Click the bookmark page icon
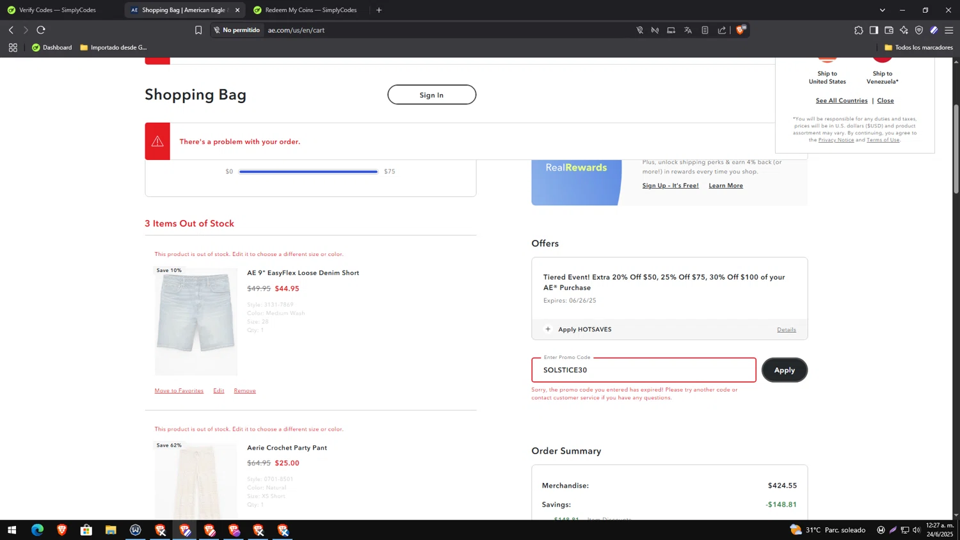This screenshot has height=540, width=960. tap(198, 30)
